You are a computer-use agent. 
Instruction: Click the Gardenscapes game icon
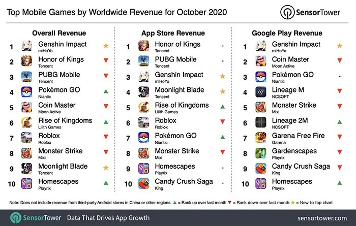pyautogui.click(x=262, y=154)
